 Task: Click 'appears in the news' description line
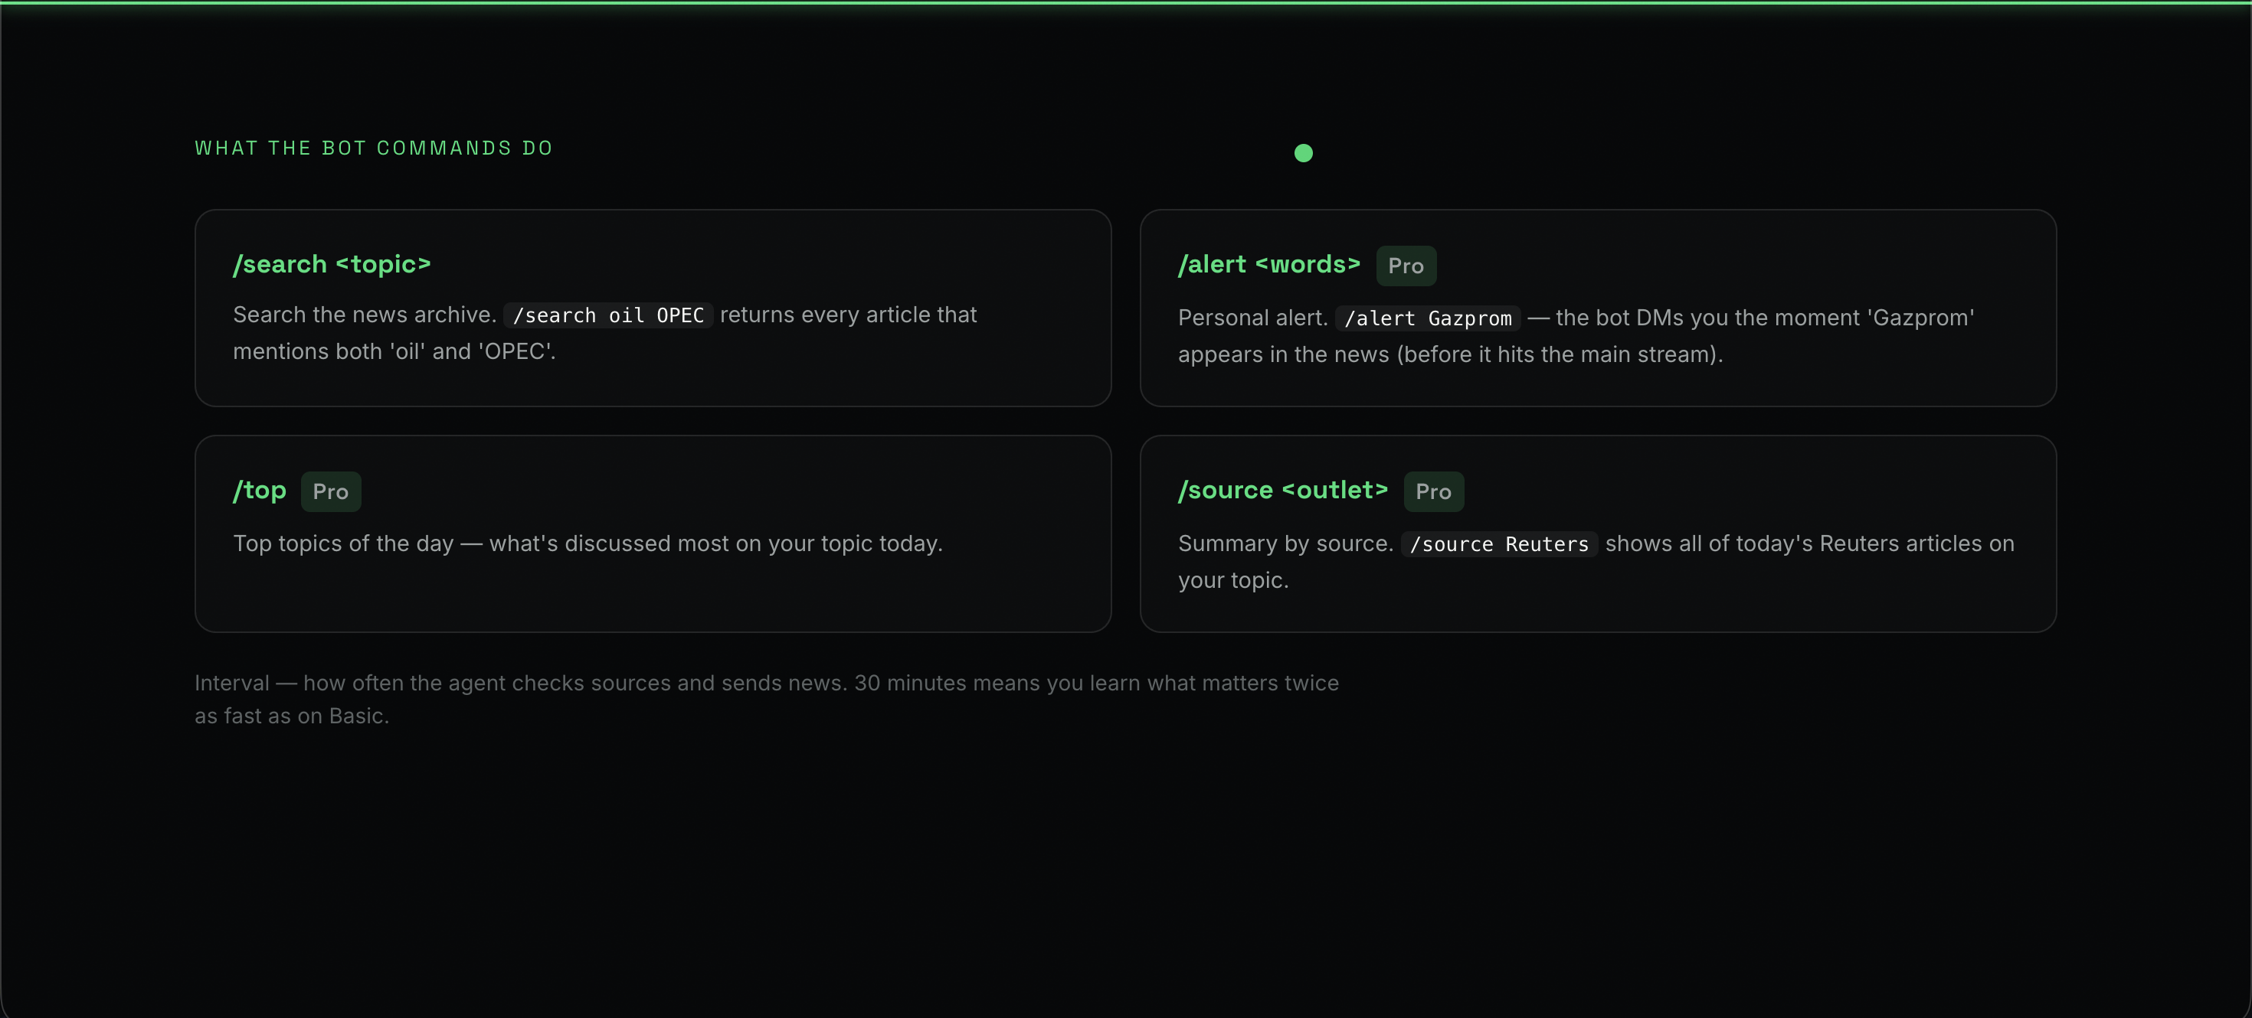point(1450,355)
